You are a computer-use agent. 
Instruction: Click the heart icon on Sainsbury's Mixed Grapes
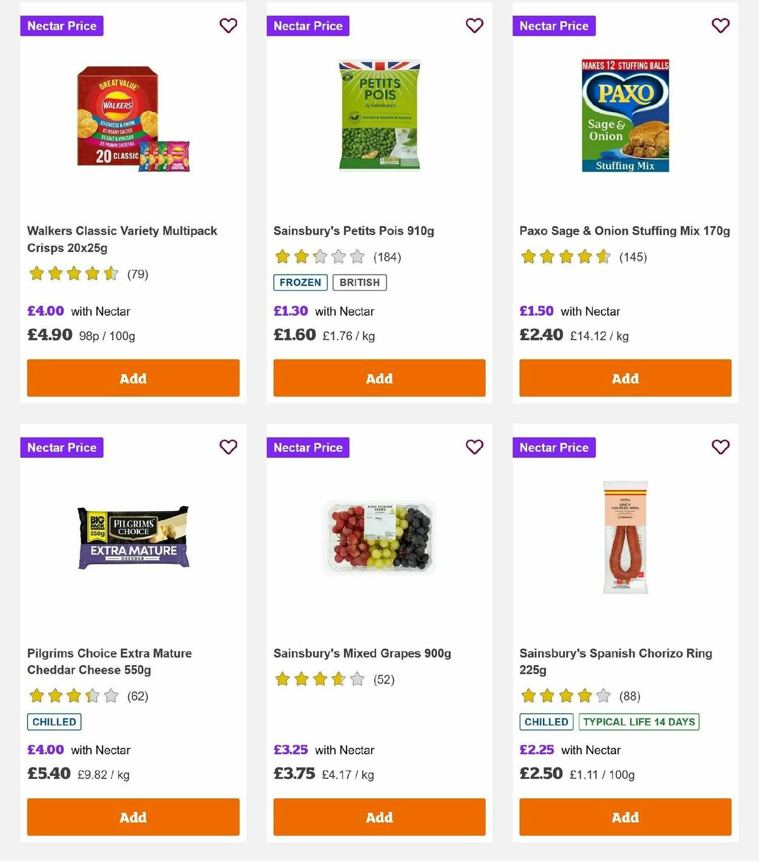pyautogui.click(x=474, y=447)
